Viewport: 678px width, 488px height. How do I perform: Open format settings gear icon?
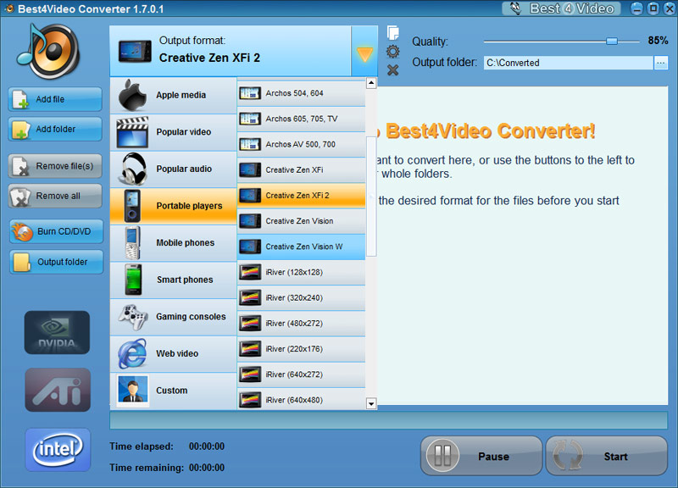click(x=392, y=52)
